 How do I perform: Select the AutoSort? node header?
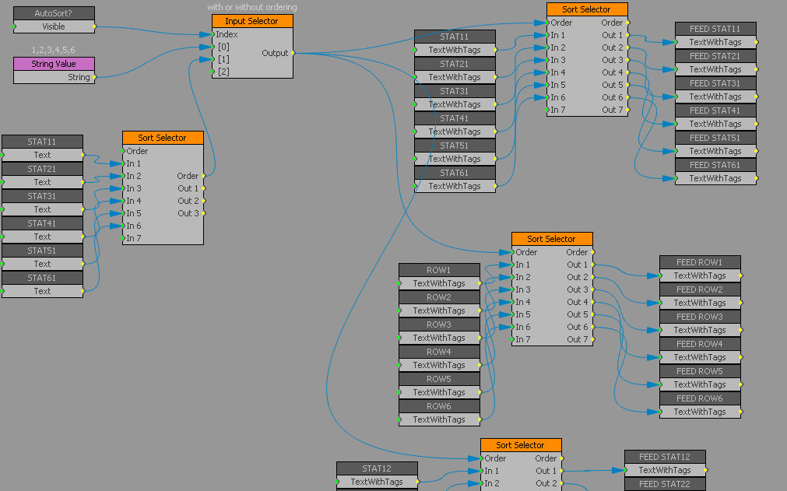pyautogui.click(x=54, y=13)
